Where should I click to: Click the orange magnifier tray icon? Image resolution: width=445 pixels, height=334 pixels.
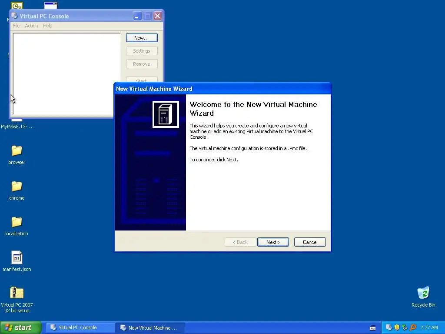click(413, 327)
